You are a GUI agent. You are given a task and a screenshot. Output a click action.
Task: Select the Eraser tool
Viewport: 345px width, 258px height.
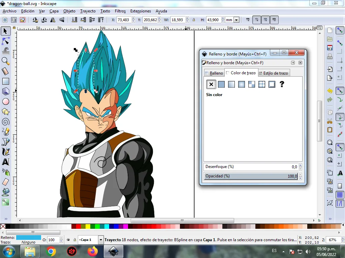click(x=5, y=182)
